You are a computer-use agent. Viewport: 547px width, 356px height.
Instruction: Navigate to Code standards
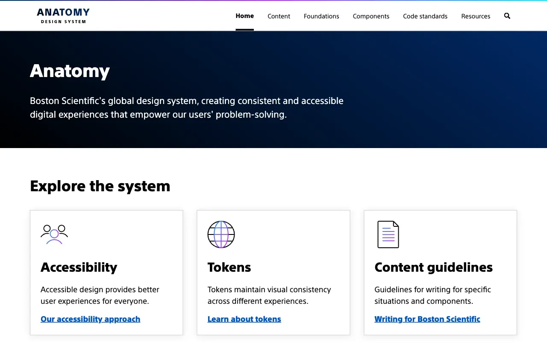[425, 16]
